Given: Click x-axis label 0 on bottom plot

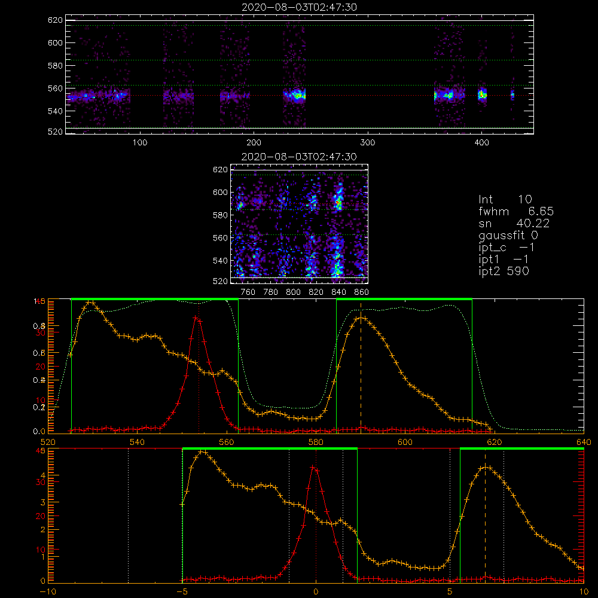Looking at the screenshot, I should (316, 591).
